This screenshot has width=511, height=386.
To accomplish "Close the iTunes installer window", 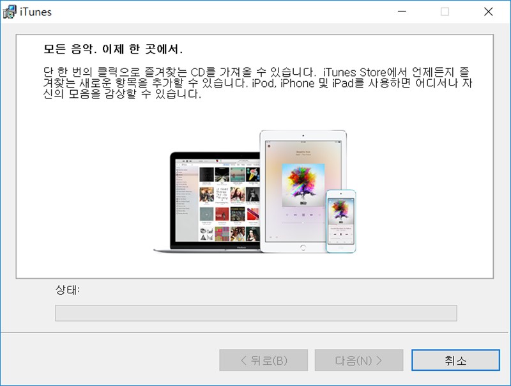I will pos(488,12).
